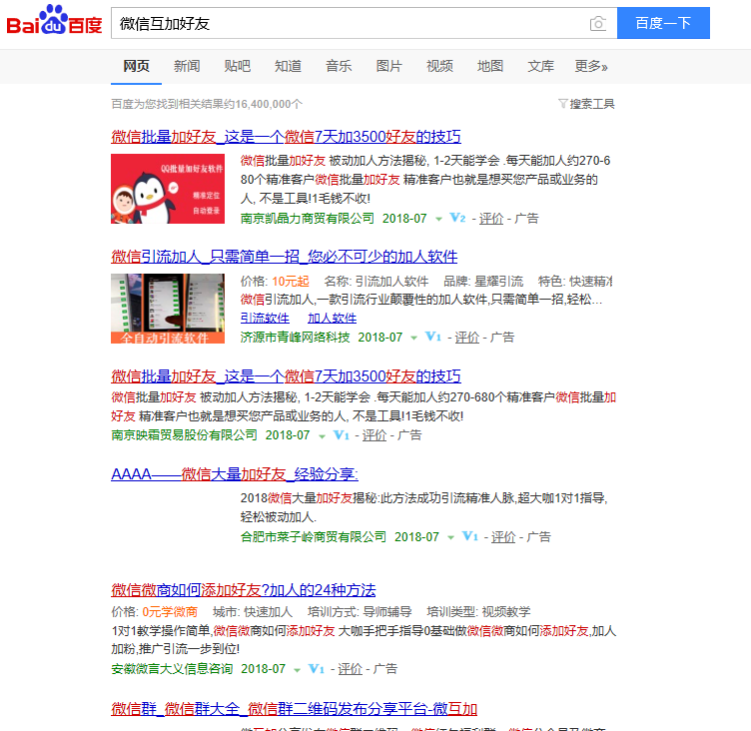Open image search via camera icon
Image resolution: width=751 pixels, height=731 pixels.
pyautogui.click(x=597, y=23)
